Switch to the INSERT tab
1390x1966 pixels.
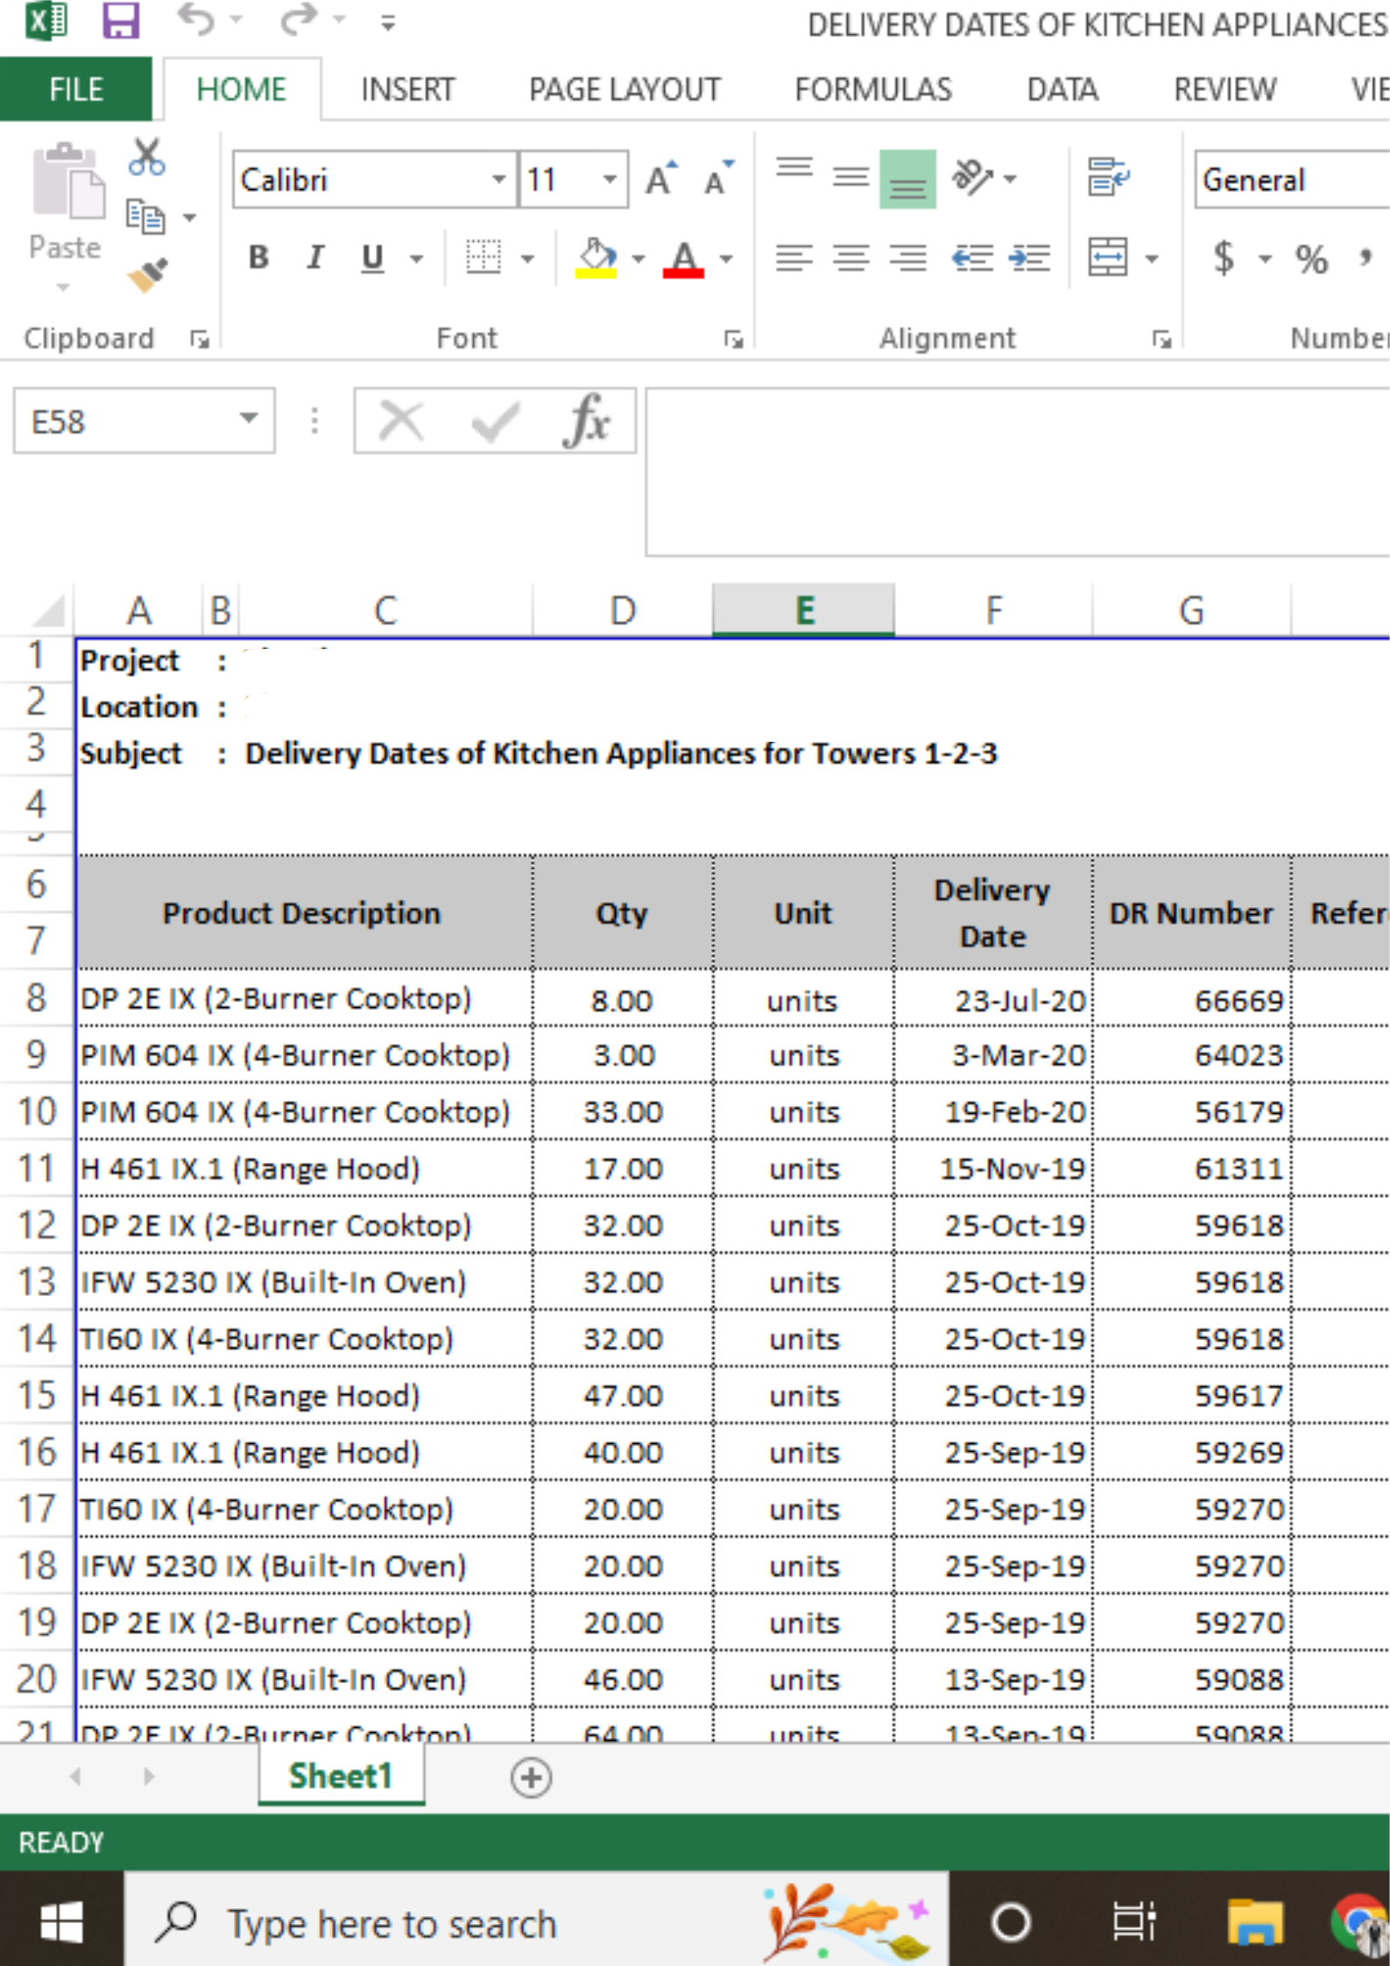407,88
